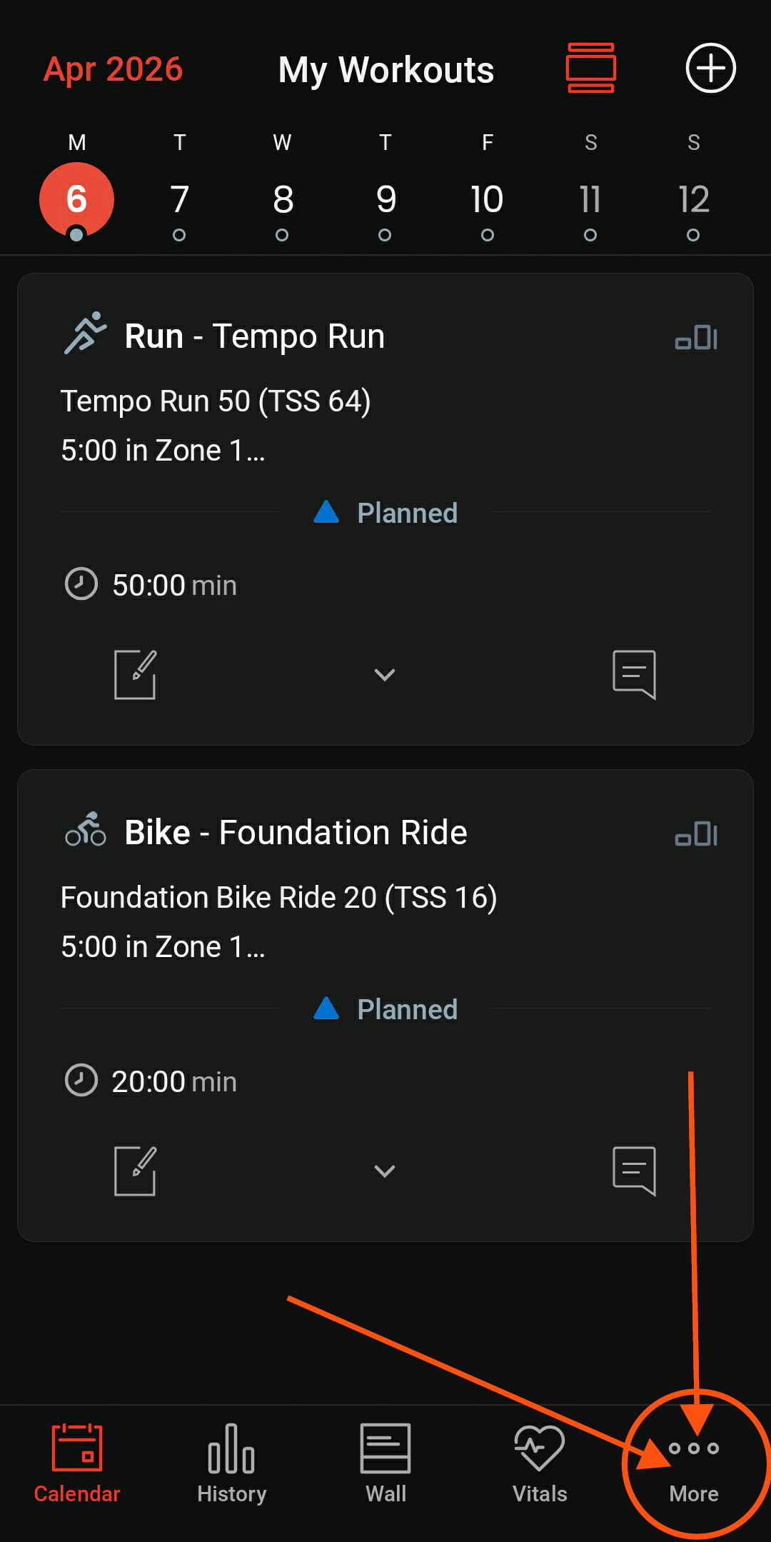Open comments icon on Foundation Ride card

coord(634,1171)
